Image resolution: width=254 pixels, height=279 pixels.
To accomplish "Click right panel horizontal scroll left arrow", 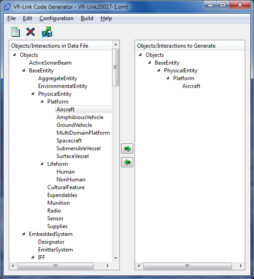I will pos(139,266).
